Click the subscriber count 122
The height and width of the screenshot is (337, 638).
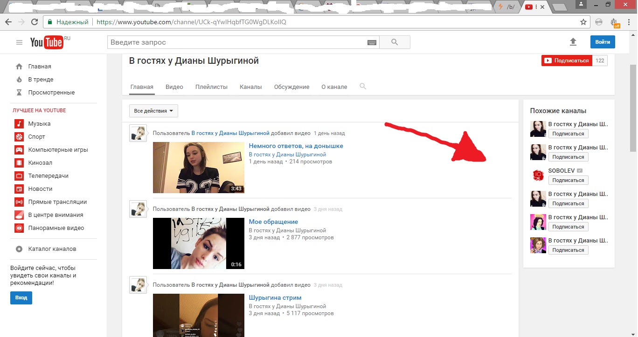point(600,61)
